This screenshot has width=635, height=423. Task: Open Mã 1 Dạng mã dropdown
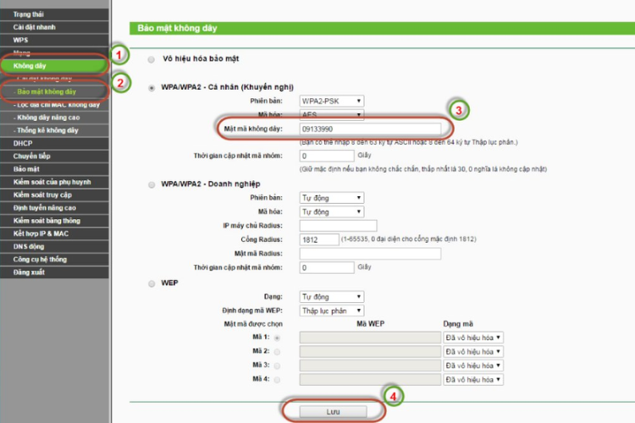point(473,338)
